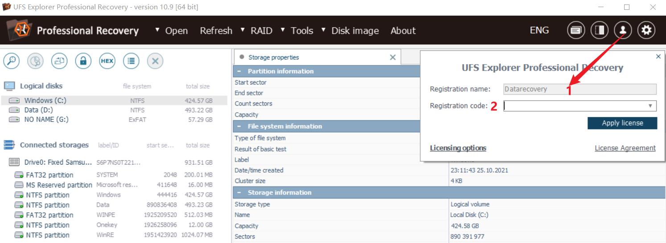Screen dimensions: 666x243
Task: Click the magnifier scan/explore storage icon
Action: click(x=11, y=61)
